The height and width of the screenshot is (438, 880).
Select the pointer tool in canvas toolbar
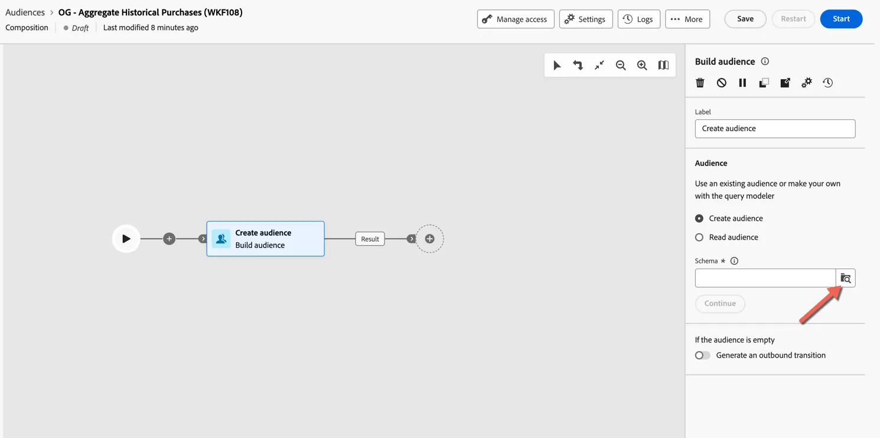point(557,66)
